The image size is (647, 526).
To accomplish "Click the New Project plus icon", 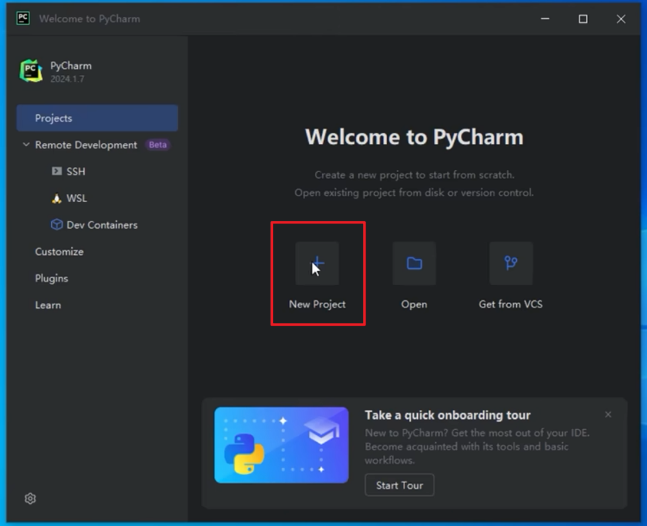I will pyautogui.click(x=317, y=264).
